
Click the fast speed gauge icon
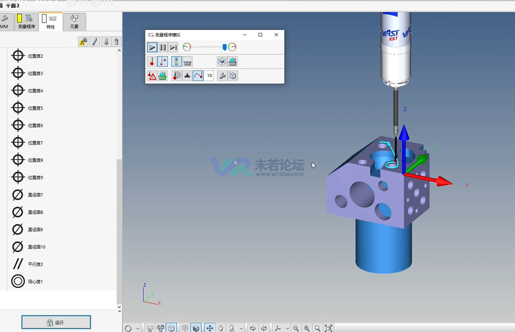[232, 47]
